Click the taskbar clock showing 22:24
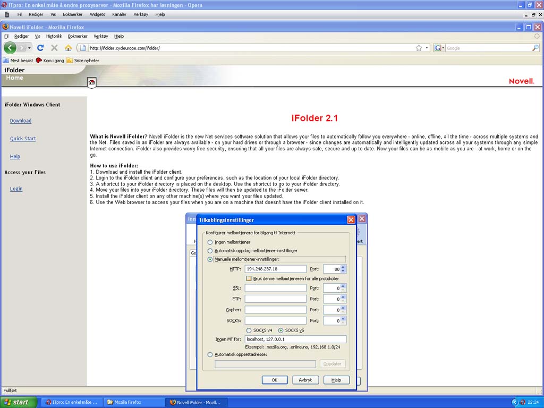The height and width of the screenshot is (408, 544). click(533, 402)
